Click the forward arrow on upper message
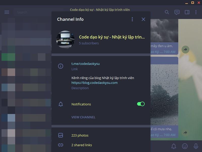Image resolution: width=202 pixels, height=152 pixels. coord(185,49)
